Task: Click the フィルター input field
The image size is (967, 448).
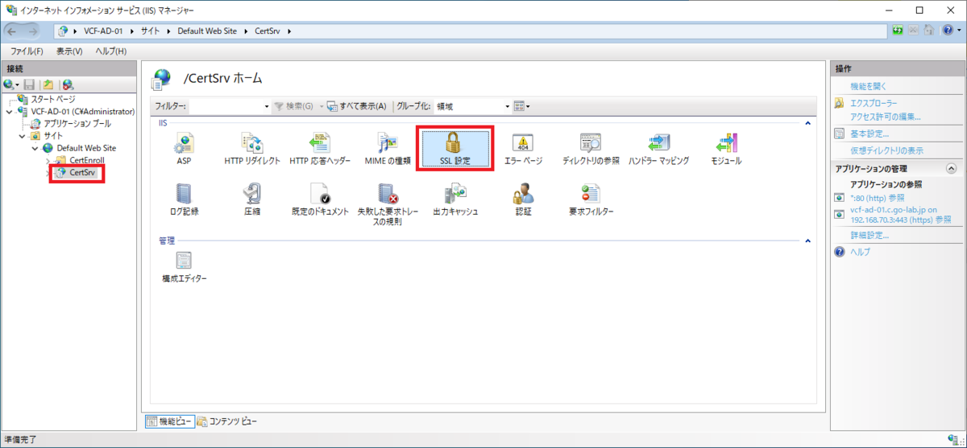Action: point(230,106)
